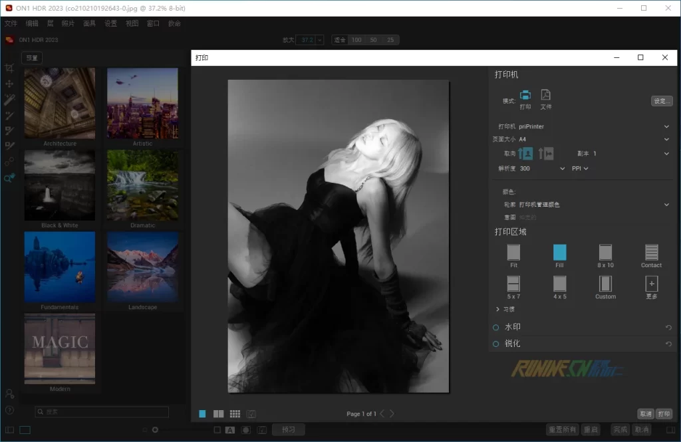
Task: Click the 打印 button at bottom right
Action: (664, 413)
